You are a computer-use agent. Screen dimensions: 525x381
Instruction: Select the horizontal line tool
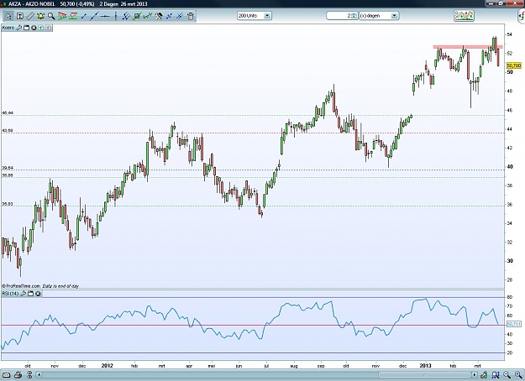click(x=105, y=16)
